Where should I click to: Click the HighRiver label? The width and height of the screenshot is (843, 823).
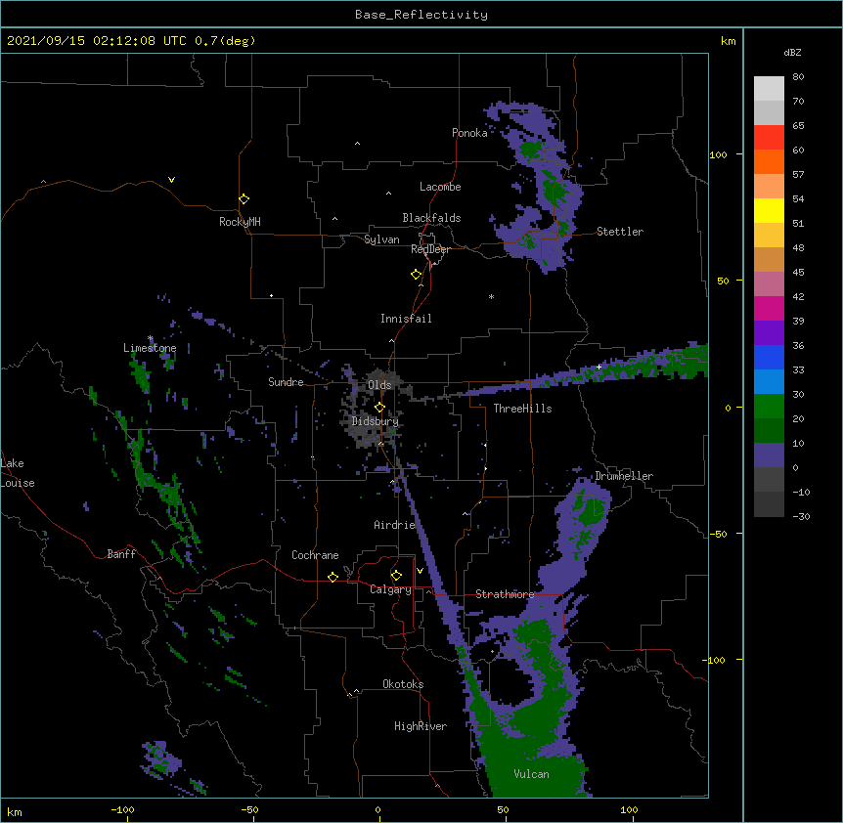click(421, 726)
